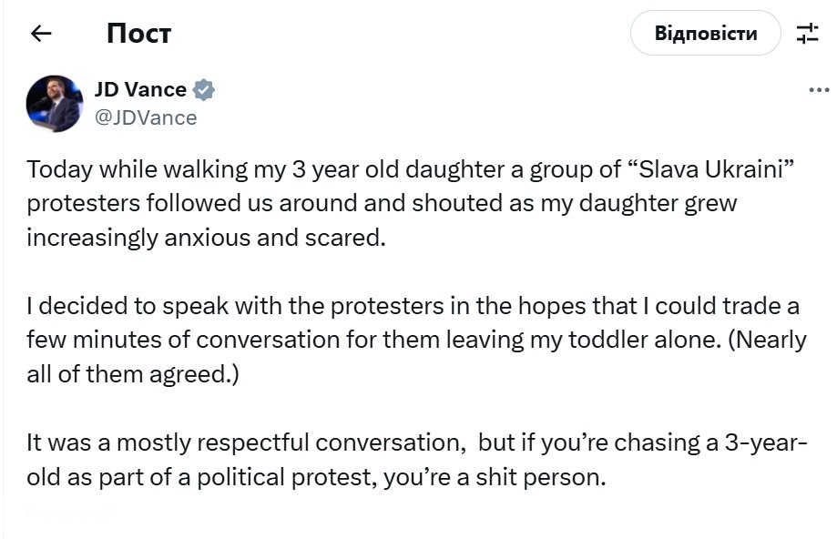
Task: Click the blue verified badge
Action: 204,89
